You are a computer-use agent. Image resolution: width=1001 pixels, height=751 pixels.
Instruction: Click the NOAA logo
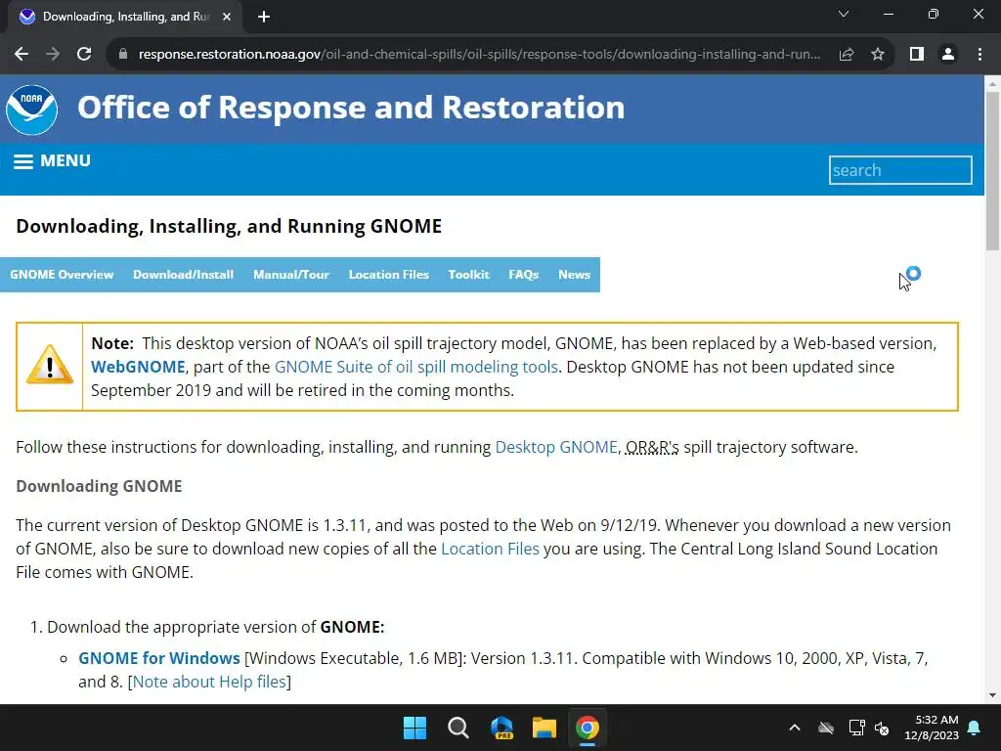pos(31,110)
